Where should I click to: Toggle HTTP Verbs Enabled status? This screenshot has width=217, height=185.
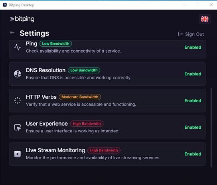coord(193,100)
